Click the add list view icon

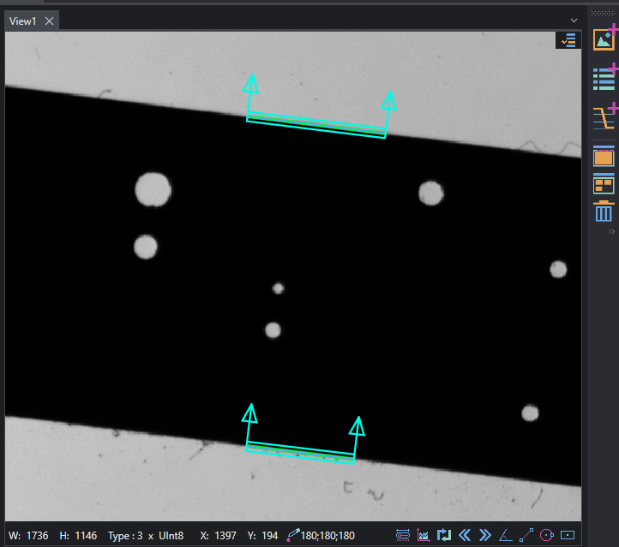[x=604, y=78]
